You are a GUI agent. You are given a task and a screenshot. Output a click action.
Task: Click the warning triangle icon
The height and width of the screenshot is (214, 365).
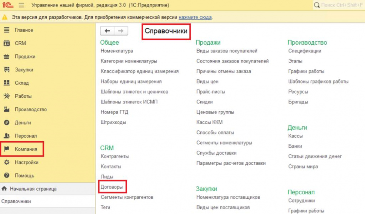pos(5,17)
